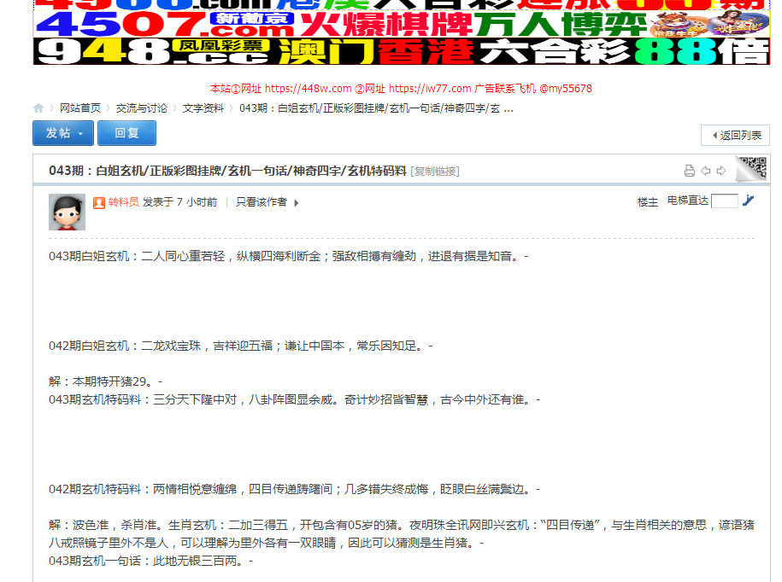The width and height of the screenshot is (782, 582).
Task: Click the poster's avatar thumbnail
Action: pos(67,211)
